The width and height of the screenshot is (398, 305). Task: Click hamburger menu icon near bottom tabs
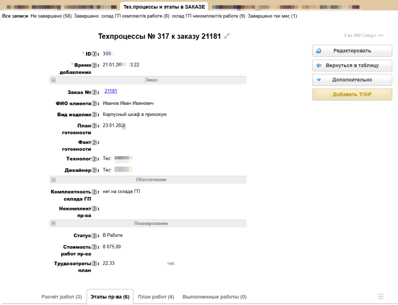point(381,296)
